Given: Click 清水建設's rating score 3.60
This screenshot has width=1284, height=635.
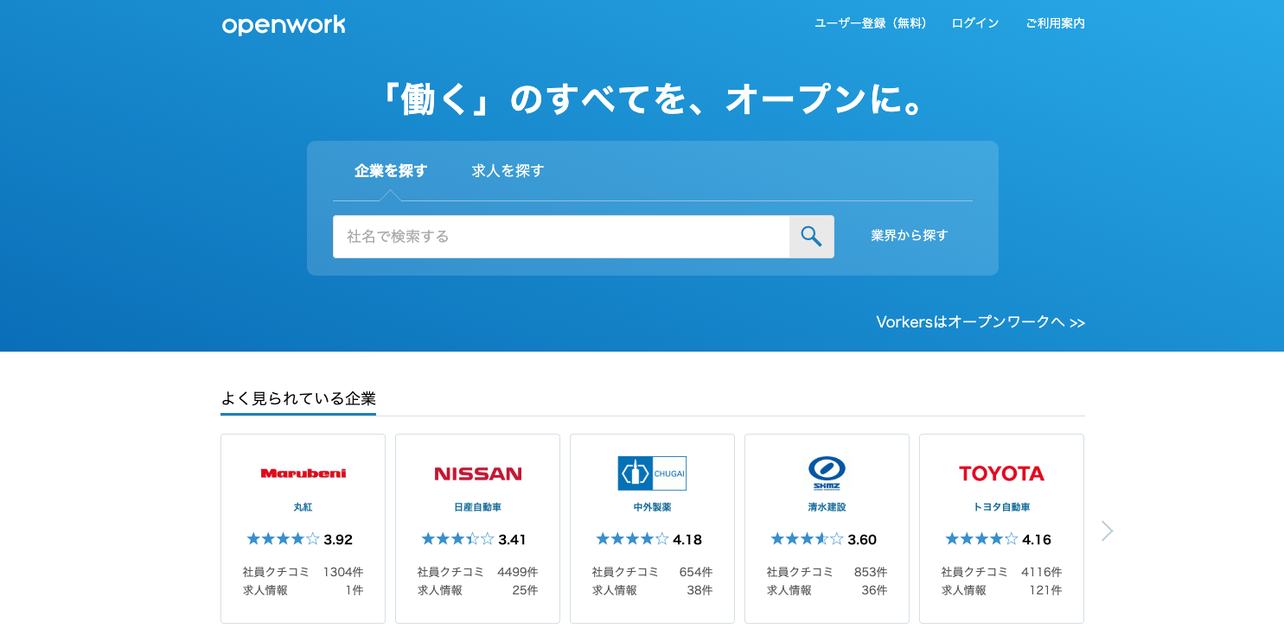Looking at the screenshot, I should point(862,540).
